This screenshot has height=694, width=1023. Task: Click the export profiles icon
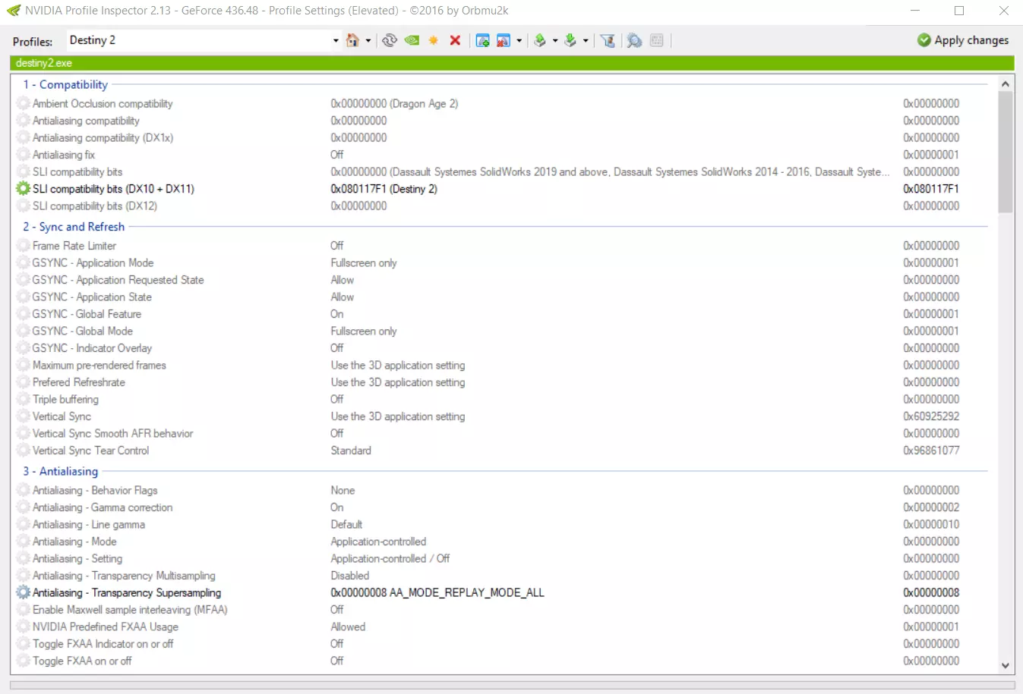540,40
